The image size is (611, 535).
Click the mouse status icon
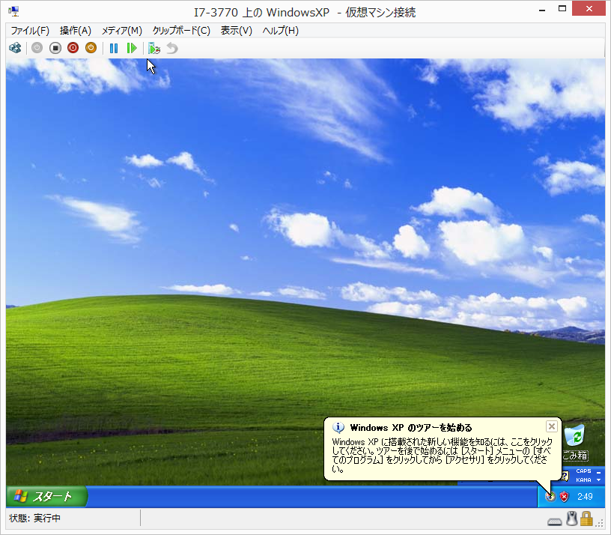[571, 519]
